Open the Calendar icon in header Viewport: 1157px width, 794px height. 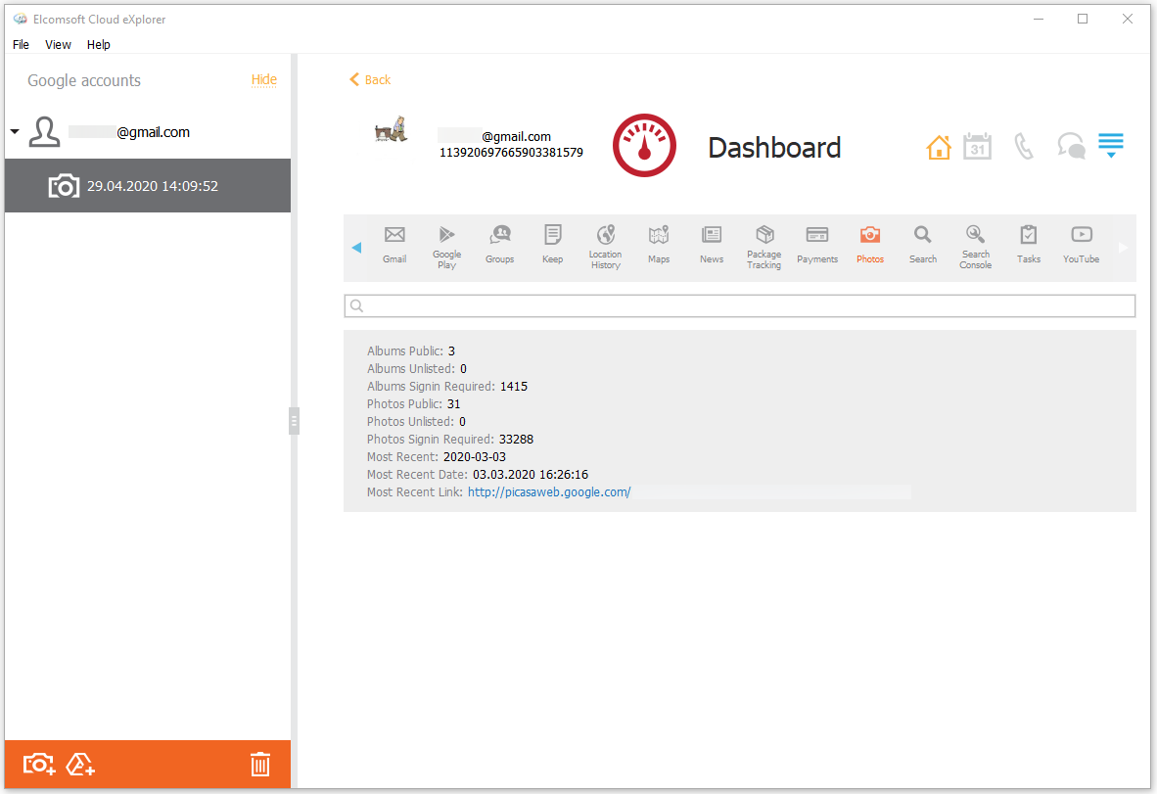pyautogui.click(x=977, y=147)
